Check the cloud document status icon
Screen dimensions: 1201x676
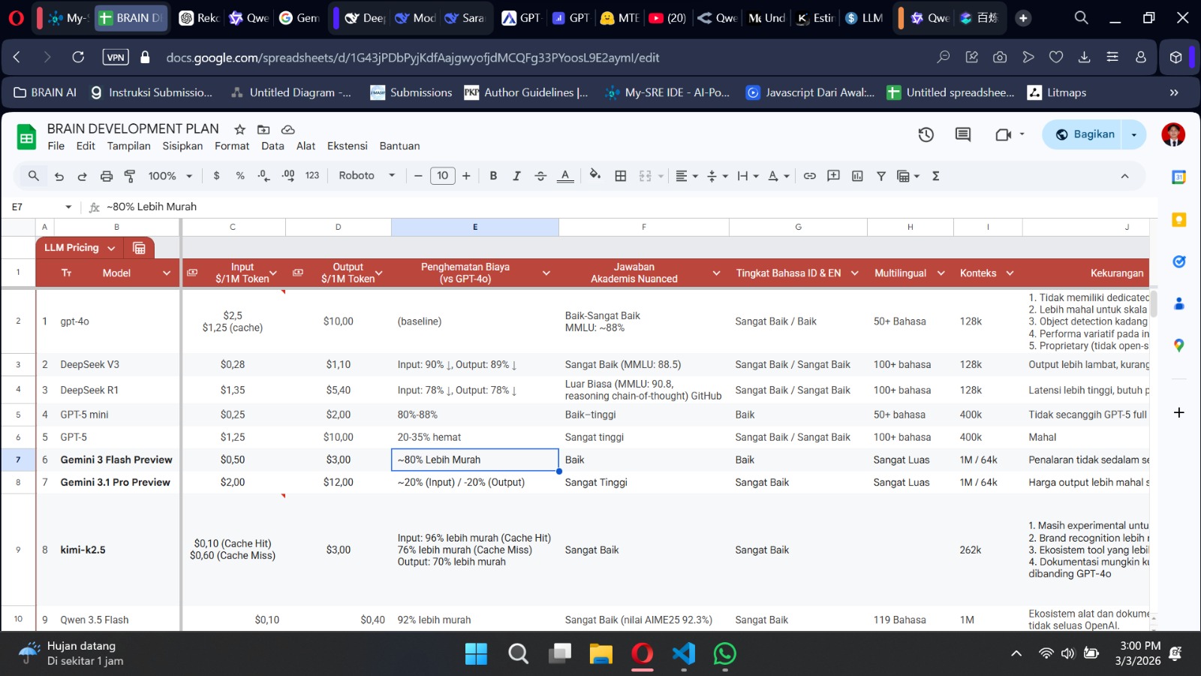(287, 129)
